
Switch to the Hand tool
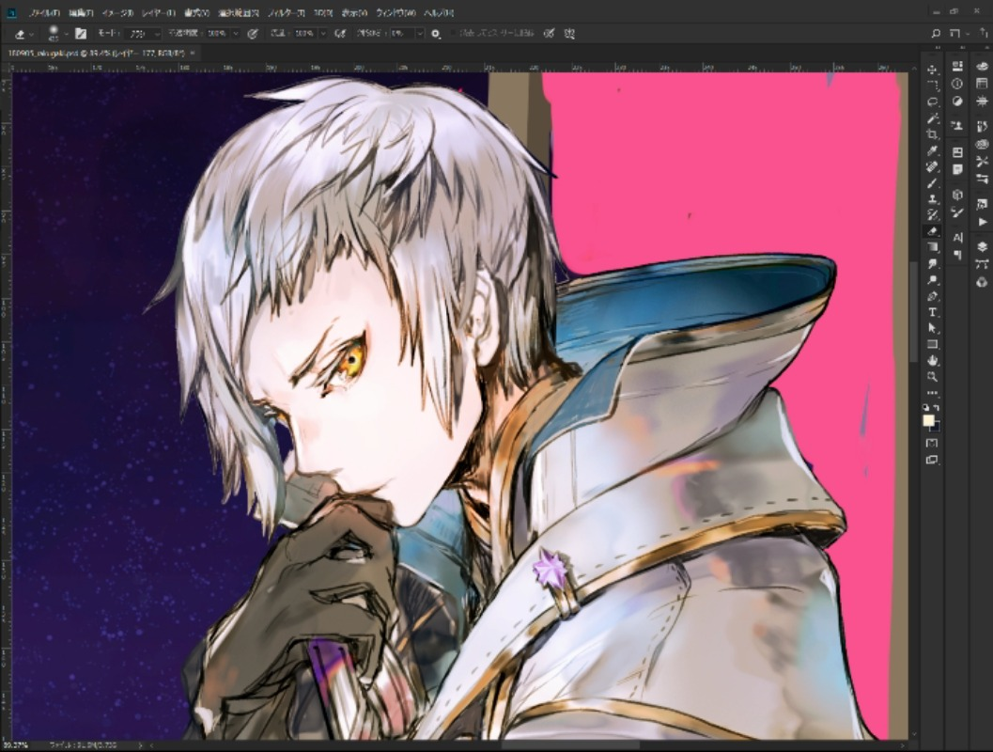pos(932,359)
